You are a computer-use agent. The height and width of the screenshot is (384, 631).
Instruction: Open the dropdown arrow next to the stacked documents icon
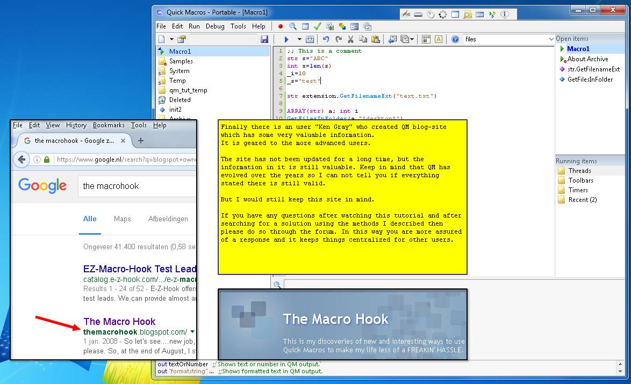pyautogui.click(x=412, y=39)
